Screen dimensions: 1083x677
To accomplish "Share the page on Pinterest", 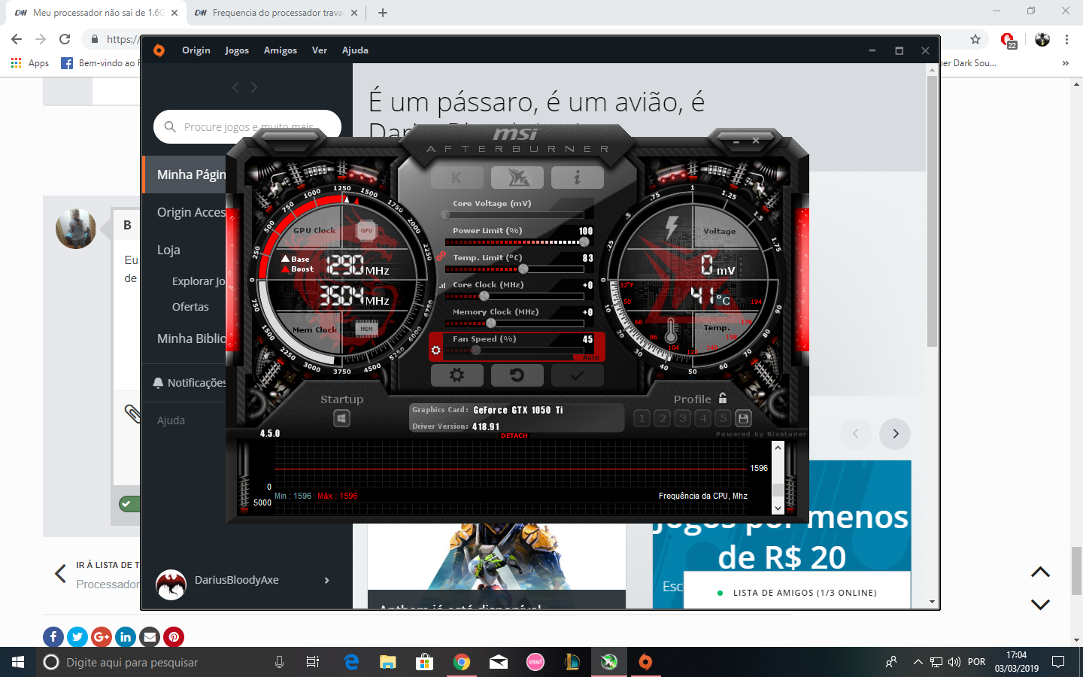I will click(174, 637).
